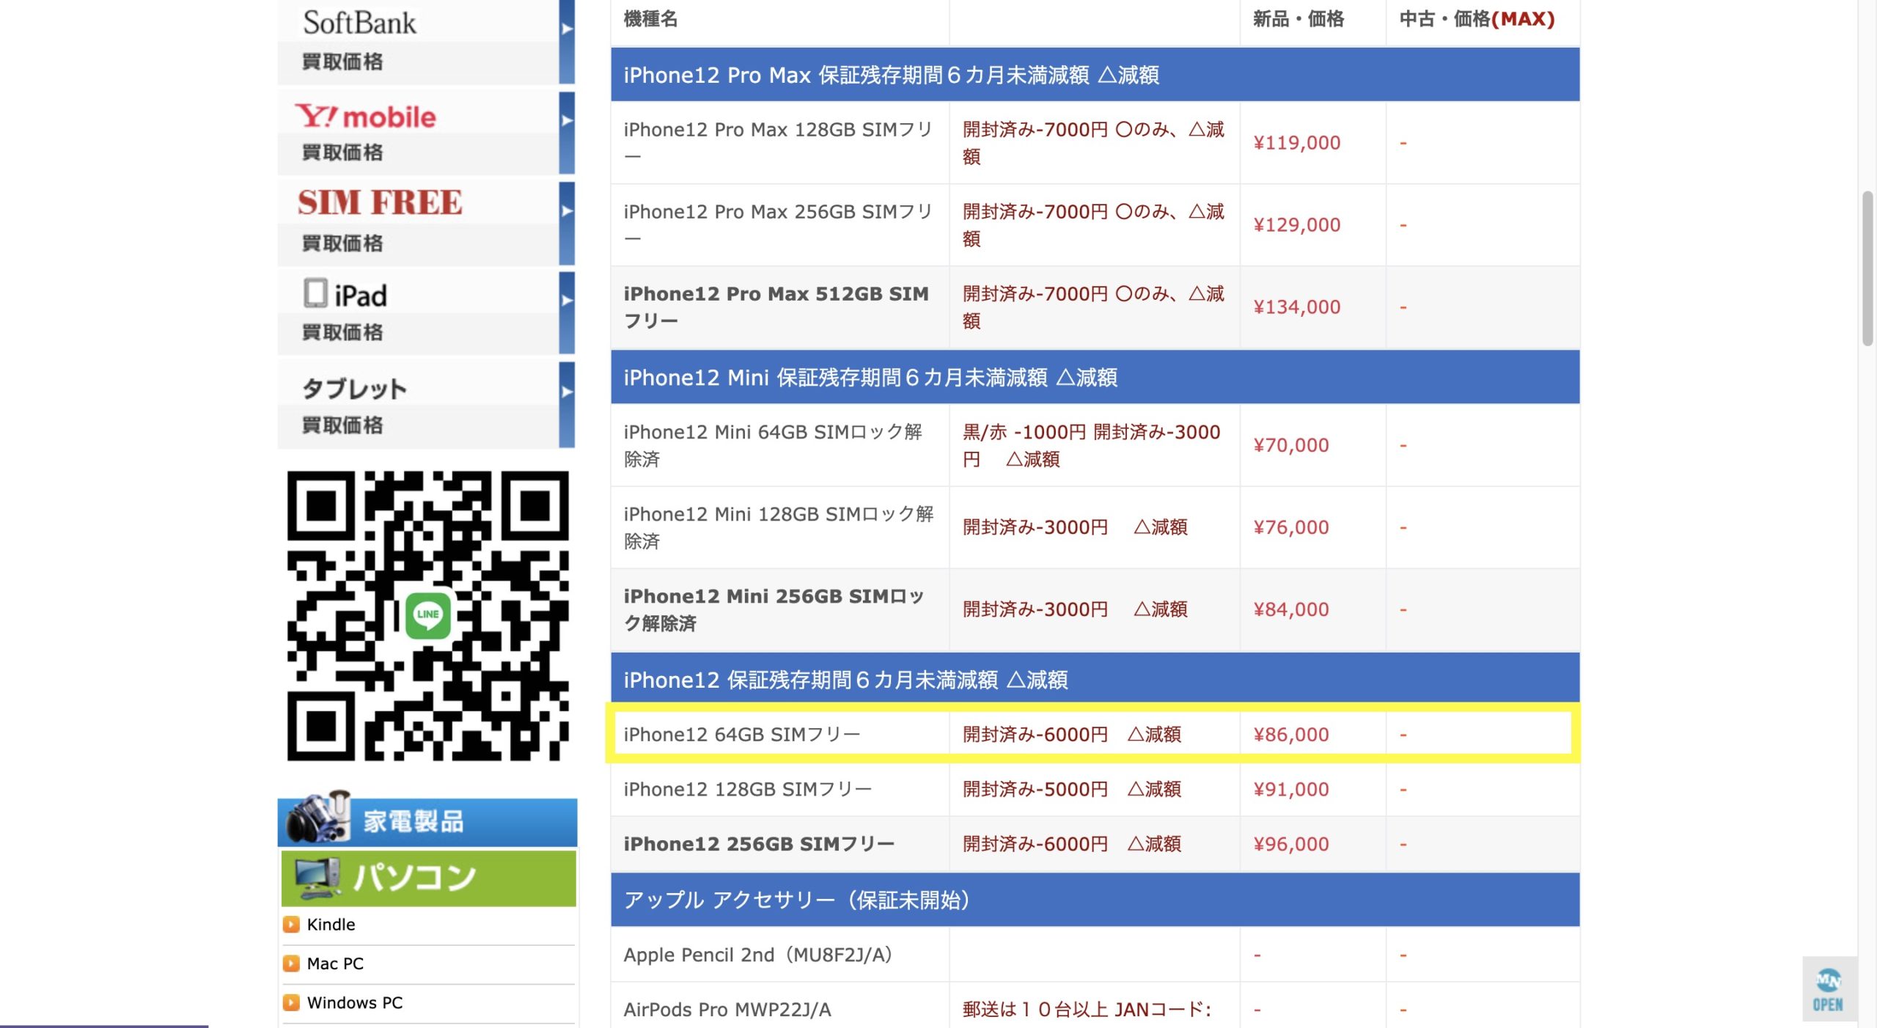
Task: Open the Windows PC link
Action: (x=355, y=1002)
